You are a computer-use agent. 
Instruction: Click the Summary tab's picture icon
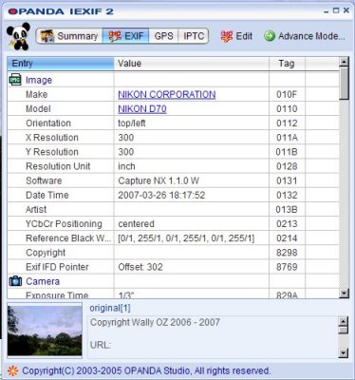47,36
